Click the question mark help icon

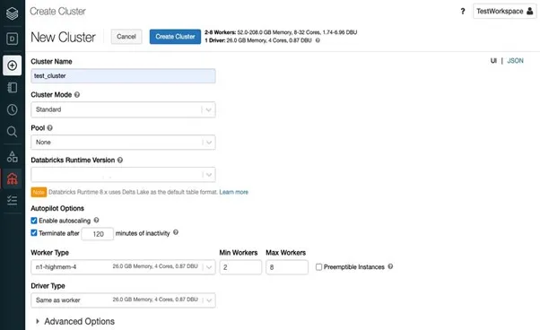tap(463, 12)
